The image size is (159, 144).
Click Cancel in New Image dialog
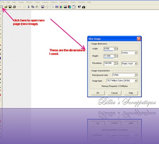point(114,93)
